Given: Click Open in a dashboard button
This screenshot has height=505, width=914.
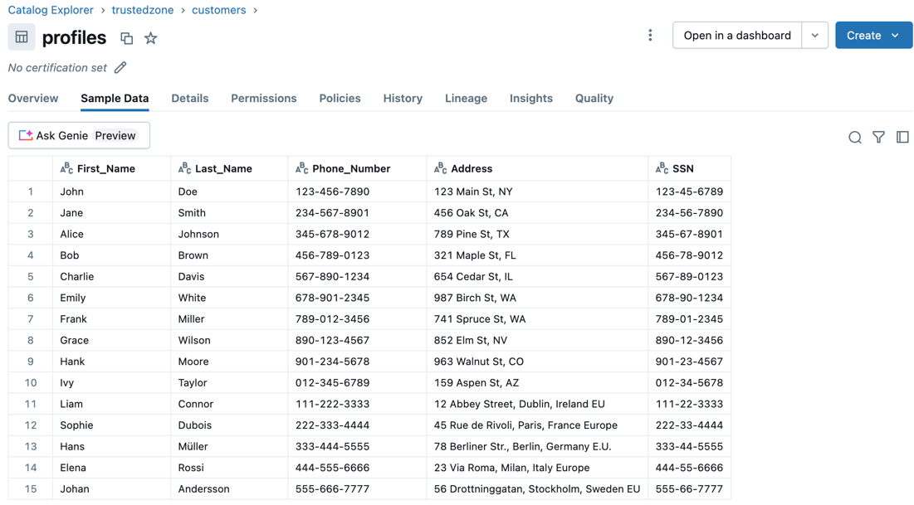Looking at the screenshot, I should click(x=737, y=36).
